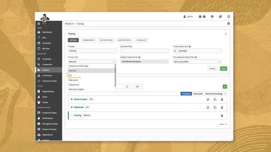Select Manual in the SCM list
Viewport: 271px width, 152px height.
tap(91, 71)
